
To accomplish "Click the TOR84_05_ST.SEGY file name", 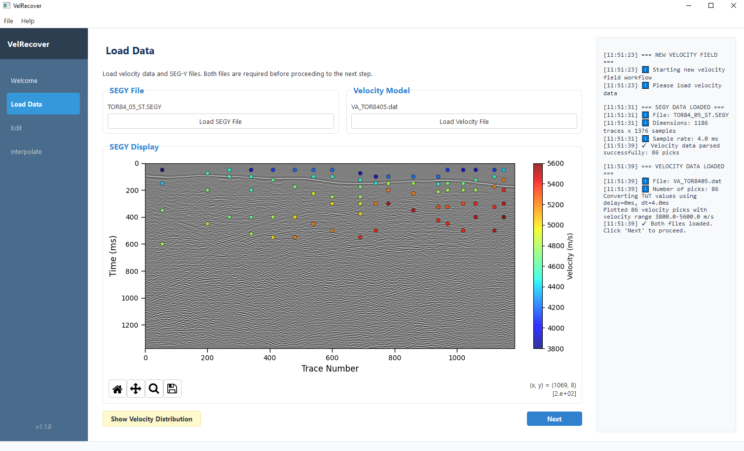I will [134, 107].
